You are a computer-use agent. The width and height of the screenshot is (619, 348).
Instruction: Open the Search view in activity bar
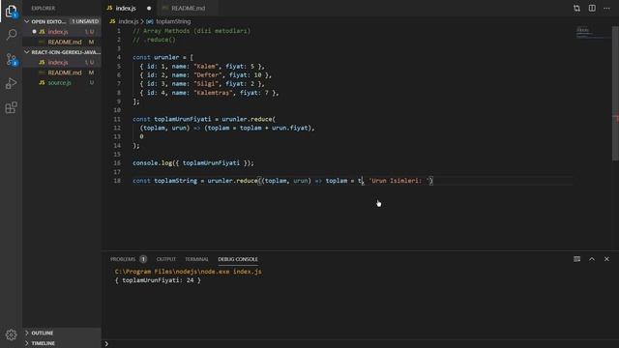11,35
